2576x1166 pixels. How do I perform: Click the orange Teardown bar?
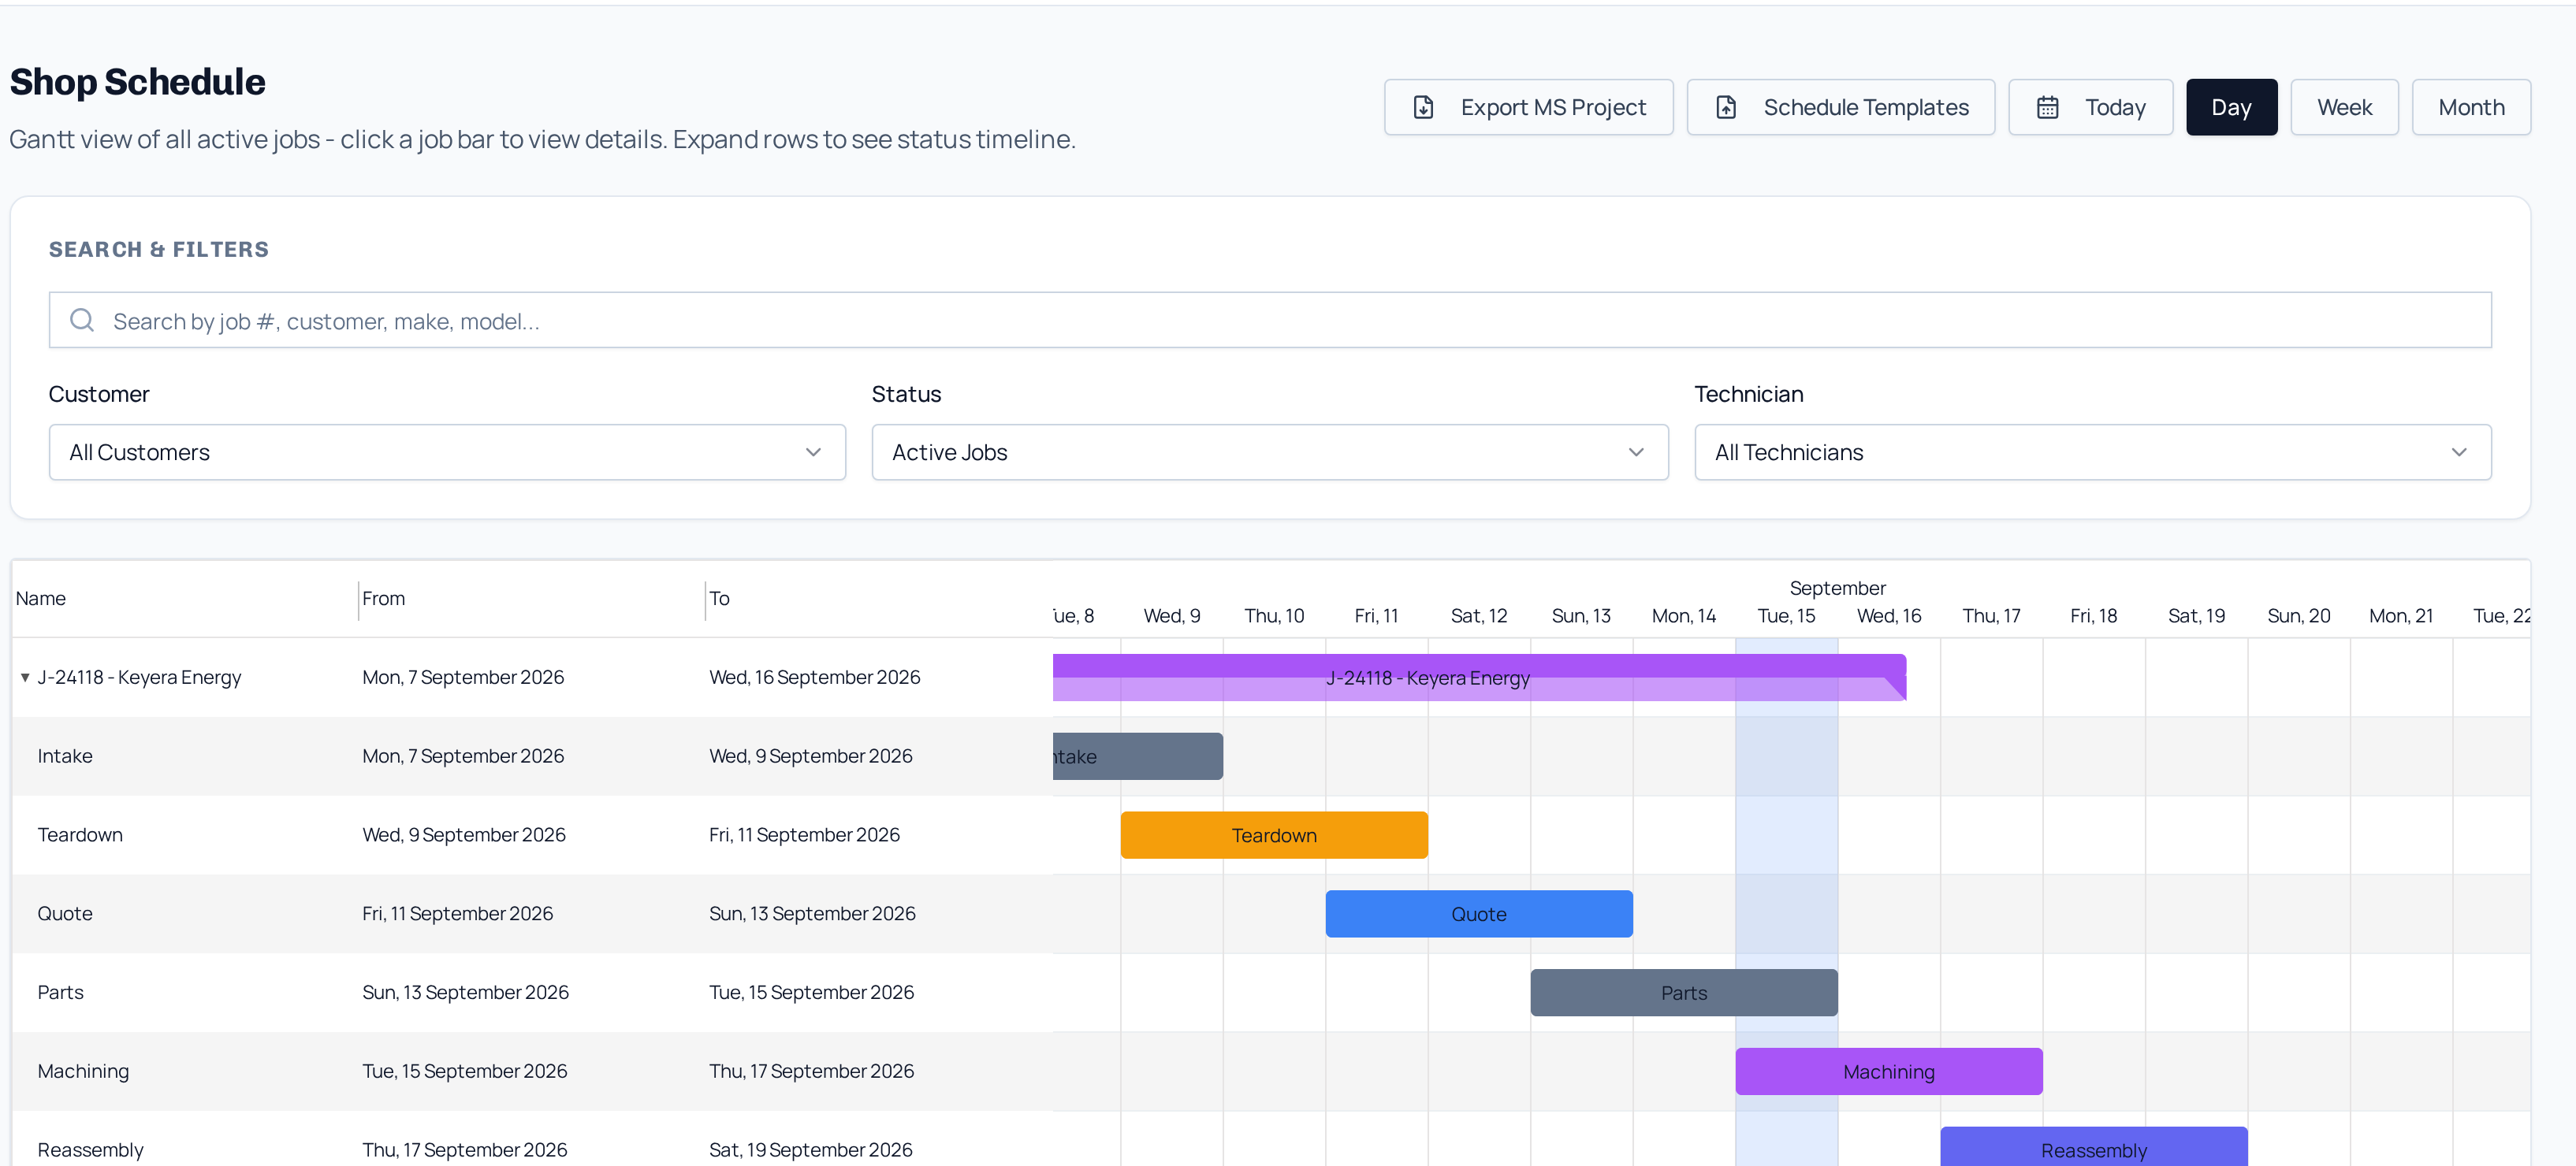tap(1274, 835)
